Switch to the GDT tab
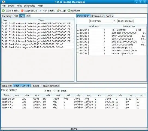This screenshot has width=148, height=131. pyautogui.click(x=16, y=16)
